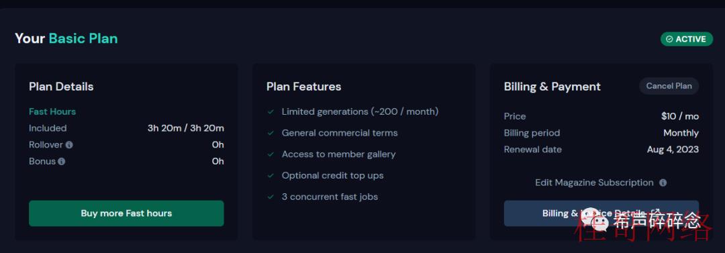Click the Edit Magazine Subscription info icon

[663, 183]
